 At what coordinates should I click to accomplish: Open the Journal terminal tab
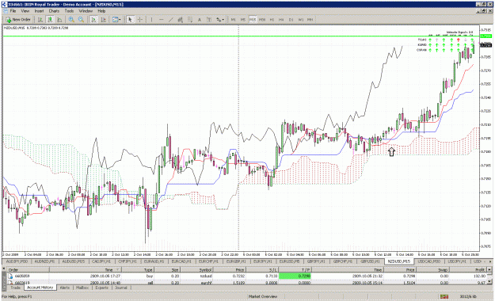121,288
